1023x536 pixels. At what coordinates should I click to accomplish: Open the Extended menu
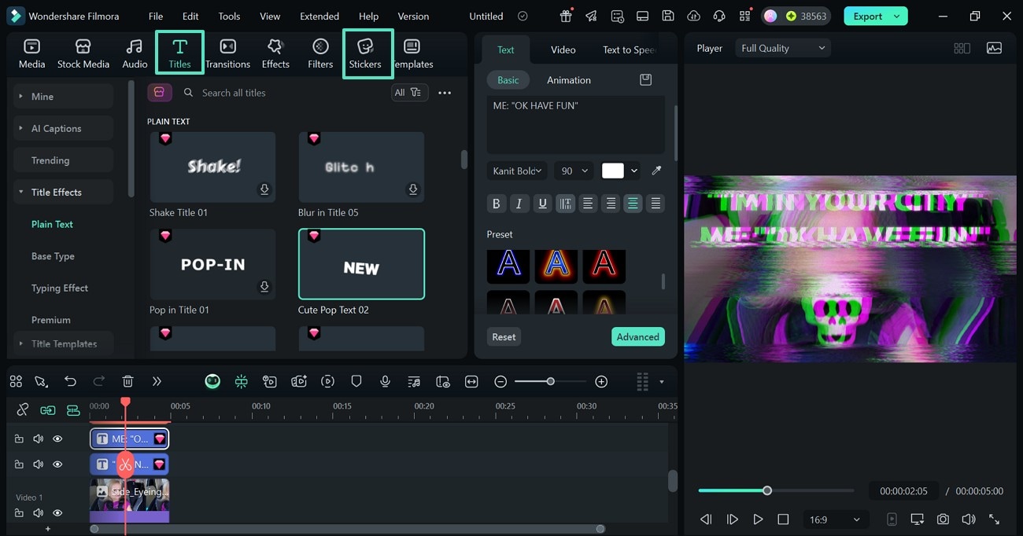pyautogui.click(x=319, y=16)
